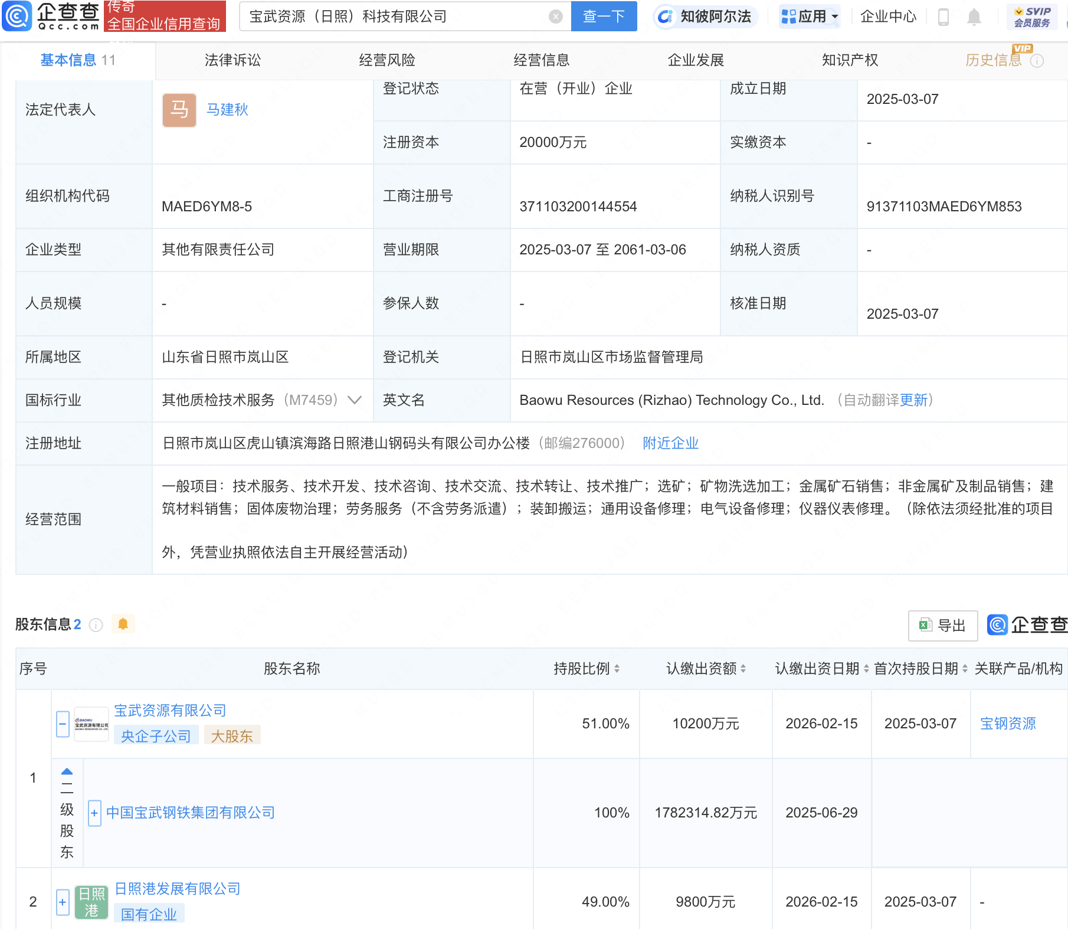Open 日照港发展有限公司 link
Screen dimensions: 1068x929
pyautogui.click(x=178, y=889)
